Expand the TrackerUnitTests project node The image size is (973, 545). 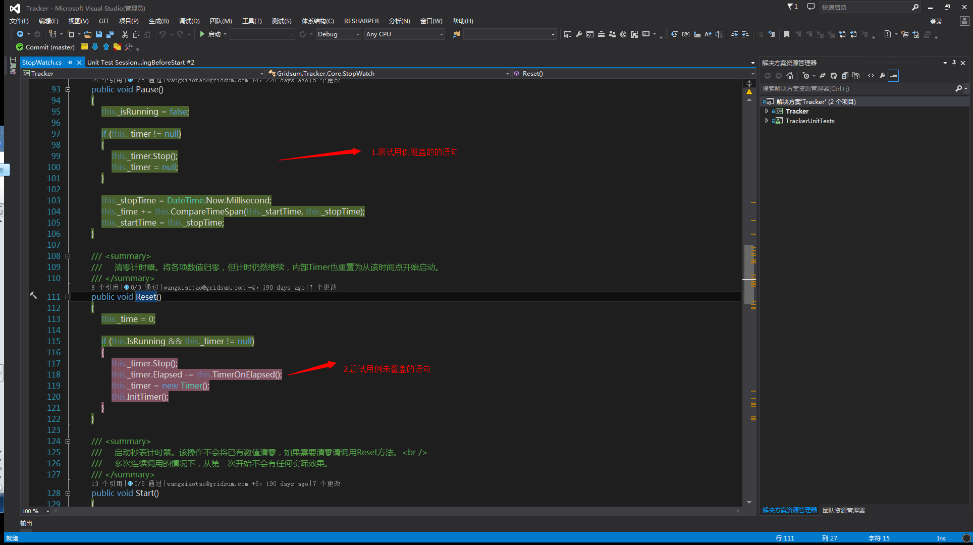click(767, 121)
